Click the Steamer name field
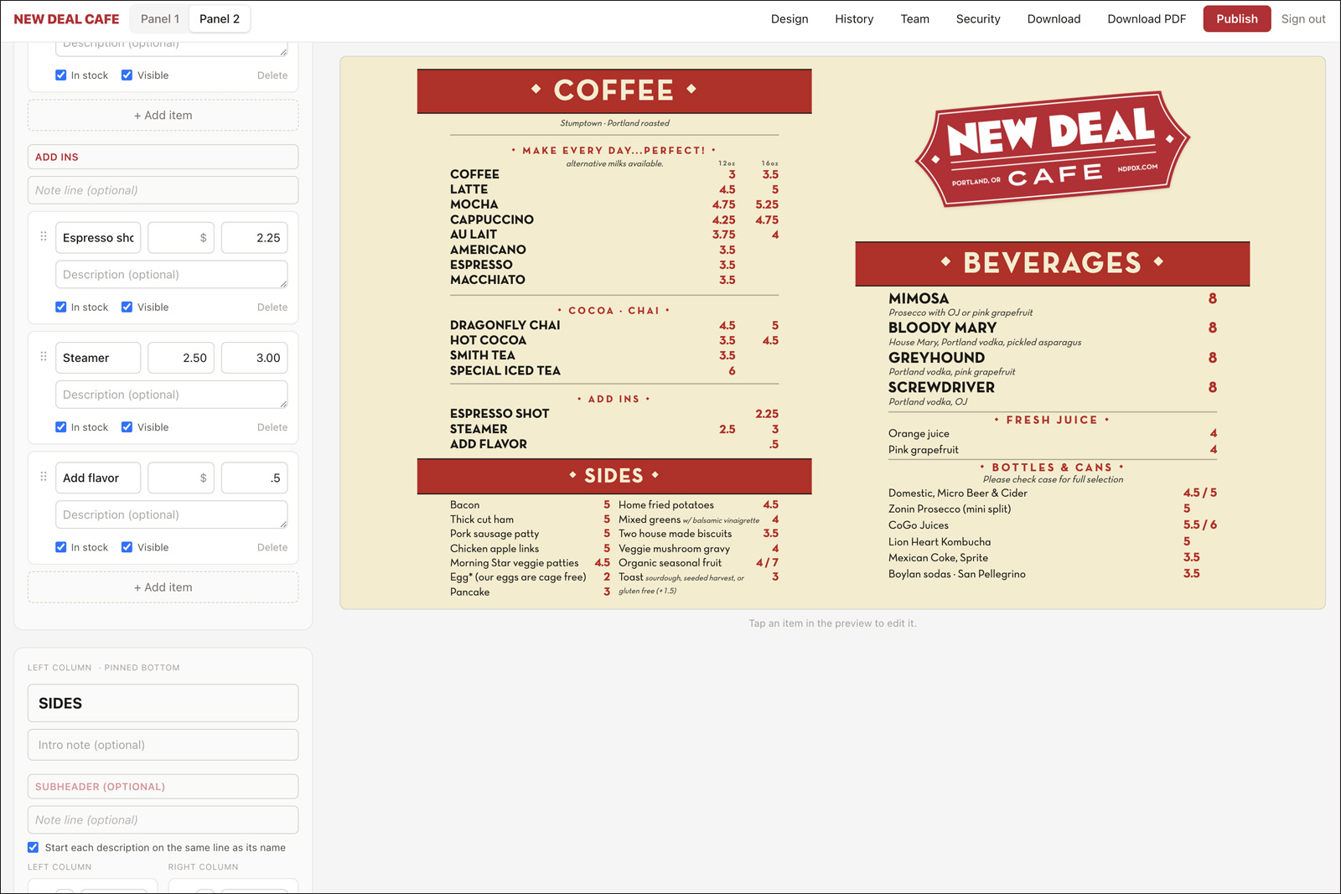Viewport: 1341px width, 894px height. pyautogui.click(x=98, y=358)
